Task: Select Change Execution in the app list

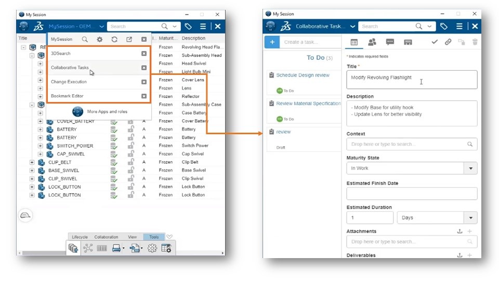Action: tap(69, 82)
